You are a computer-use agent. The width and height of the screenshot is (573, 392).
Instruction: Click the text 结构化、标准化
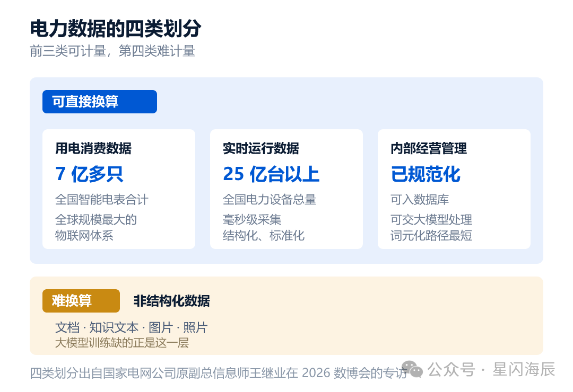(x=264, y=235)
